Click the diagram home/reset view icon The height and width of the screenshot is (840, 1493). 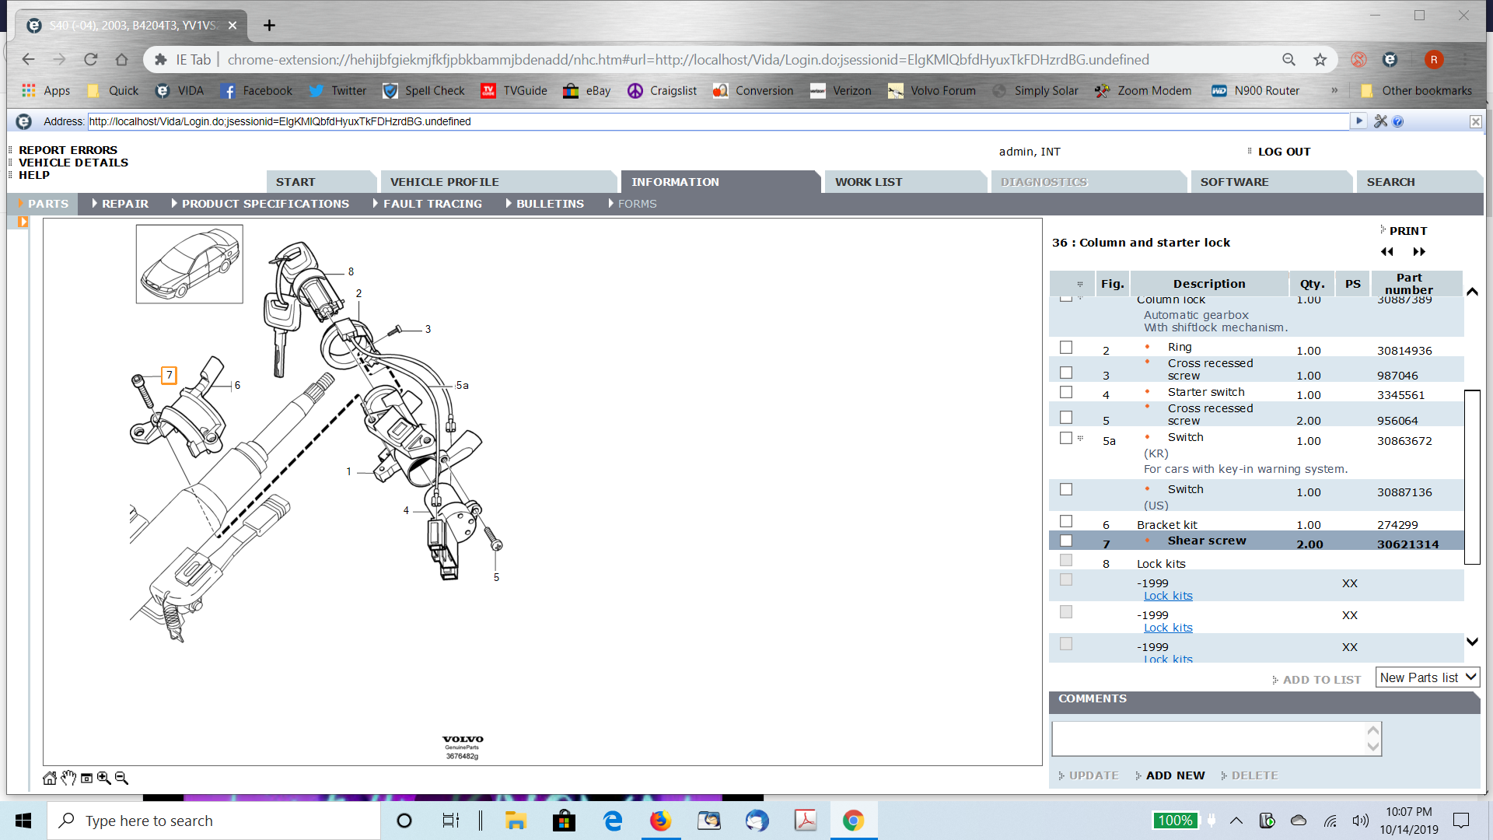[x=50, y=778]
